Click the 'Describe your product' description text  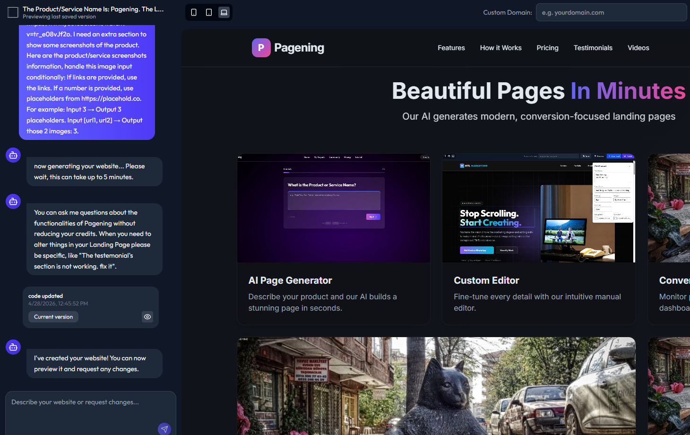tap(323, 302)
